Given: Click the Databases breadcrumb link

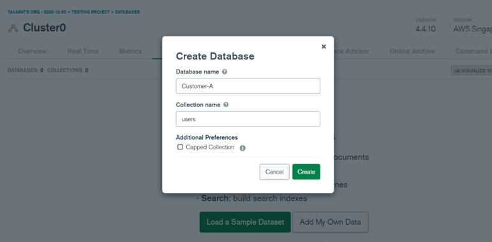Looking at the screenshot, I should 128,12.
